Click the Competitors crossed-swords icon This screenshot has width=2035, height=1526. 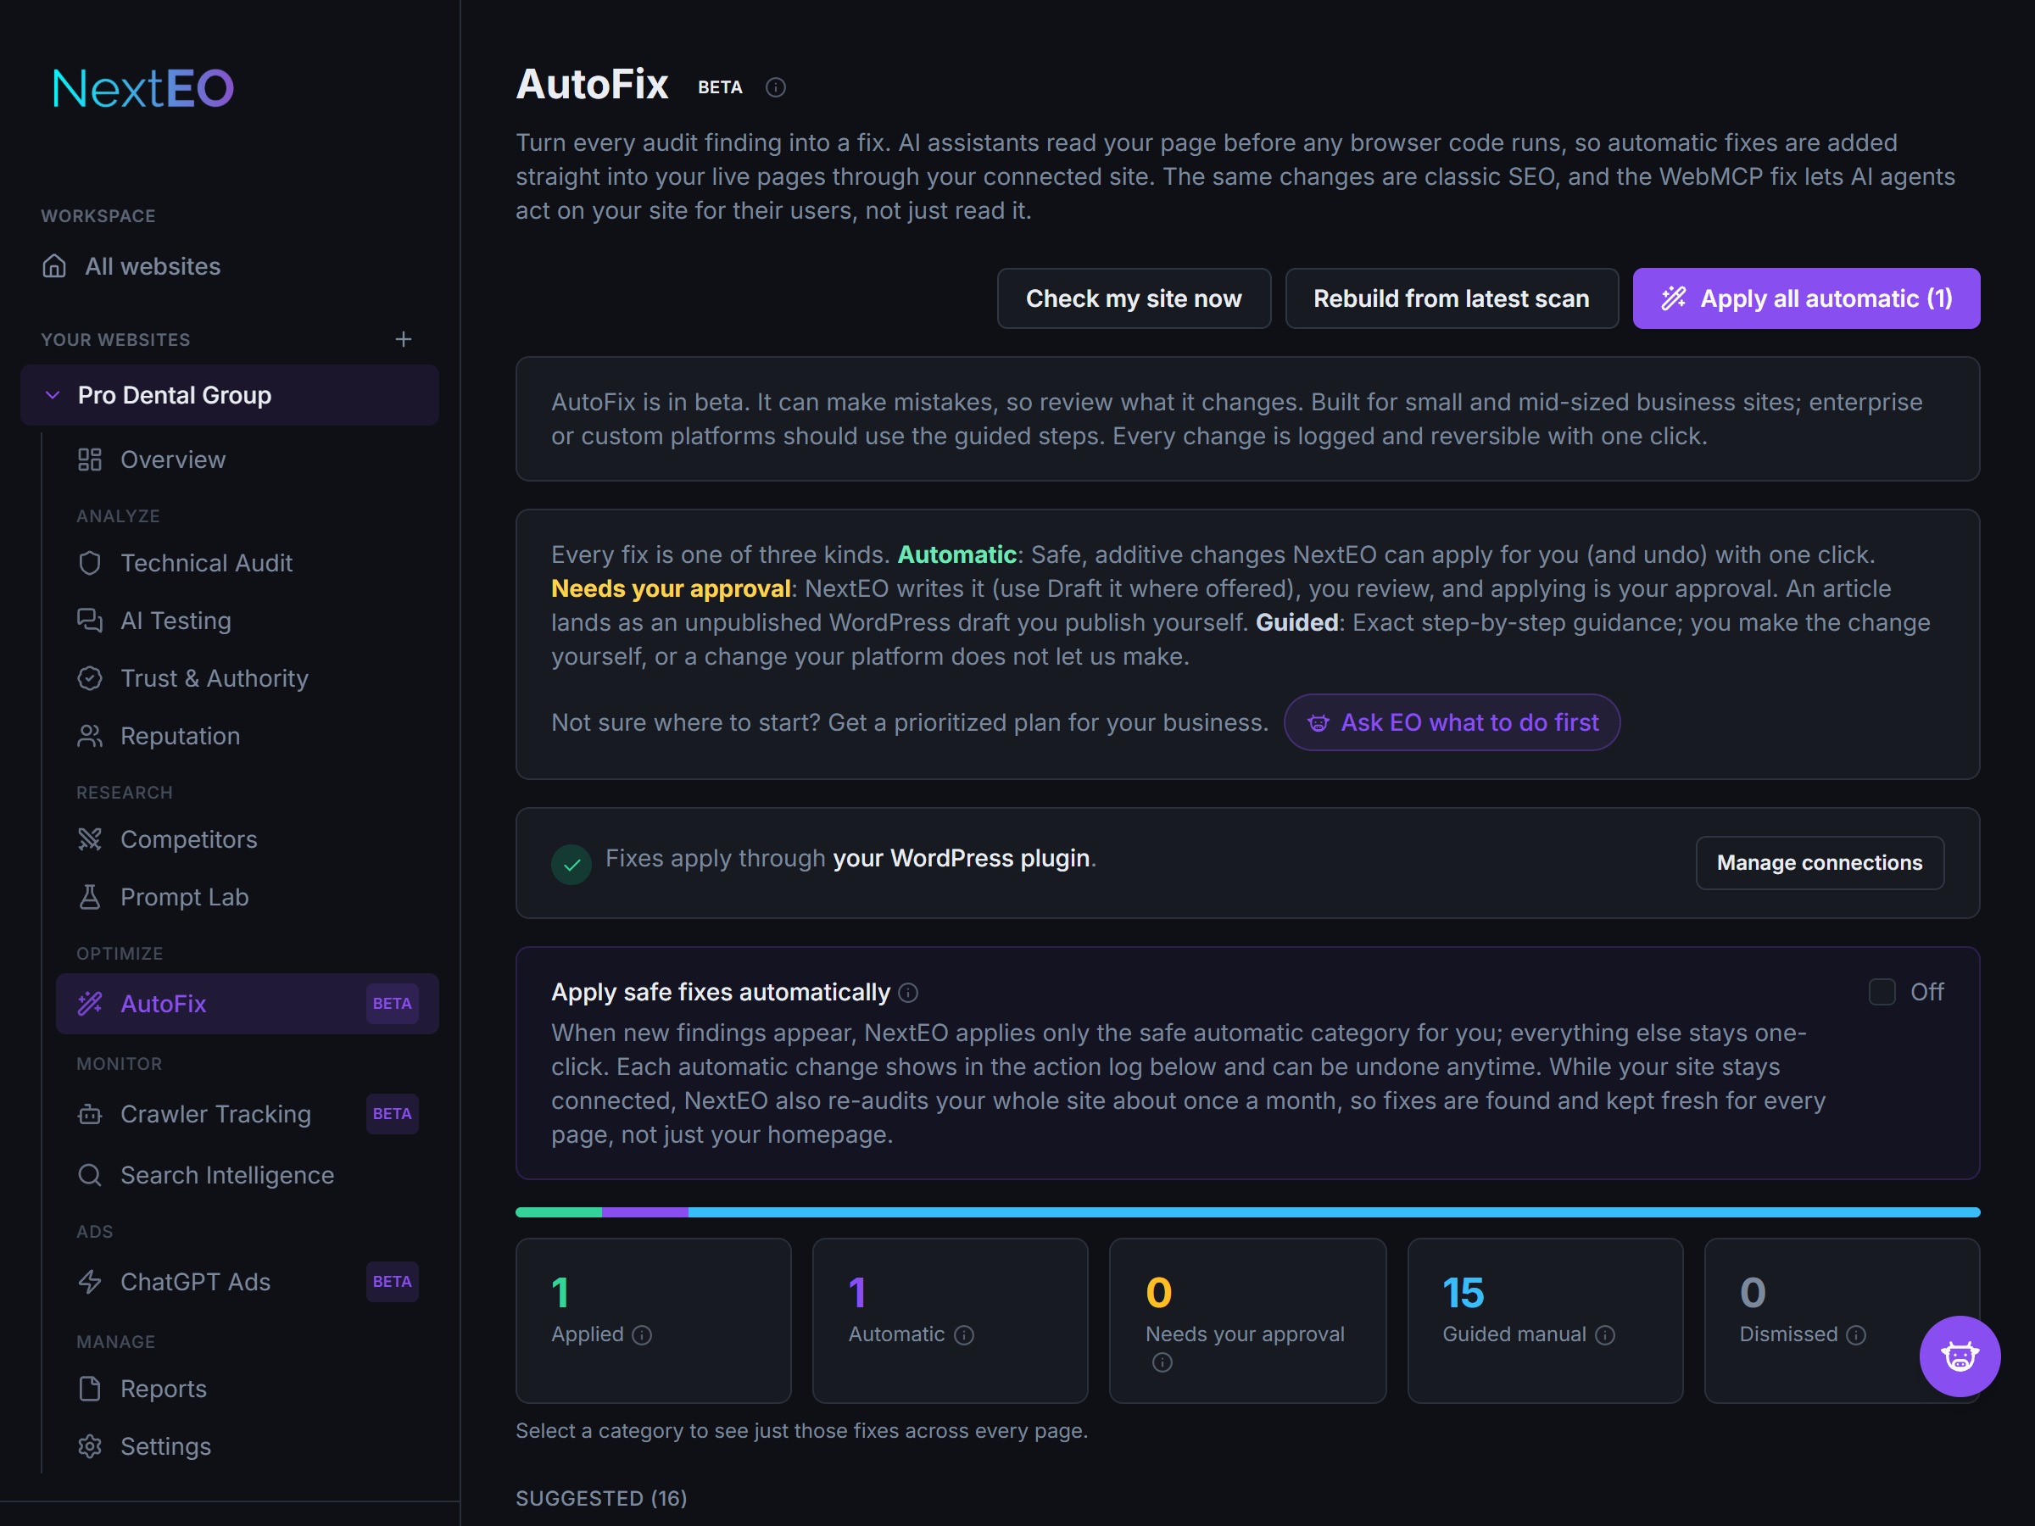coord(89,839)
